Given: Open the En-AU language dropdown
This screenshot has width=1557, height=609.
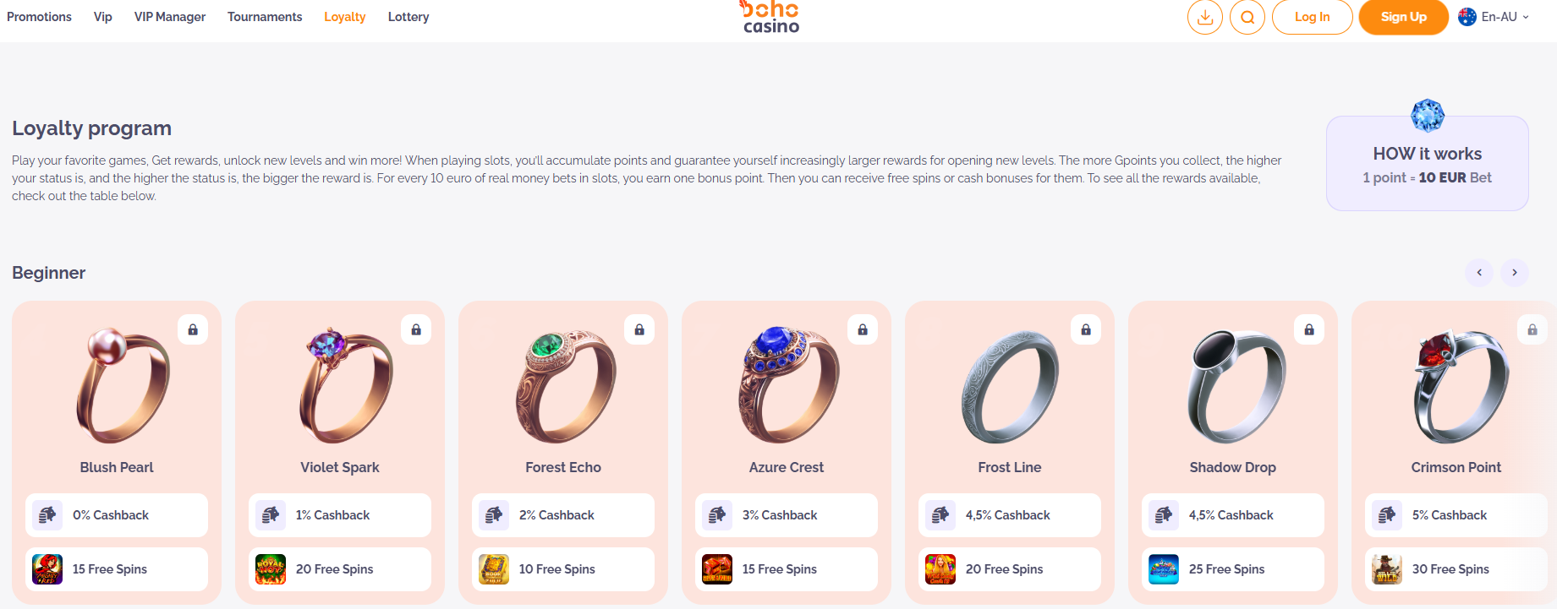Looking at the screenshot, I should click(x=1494, y=17).
